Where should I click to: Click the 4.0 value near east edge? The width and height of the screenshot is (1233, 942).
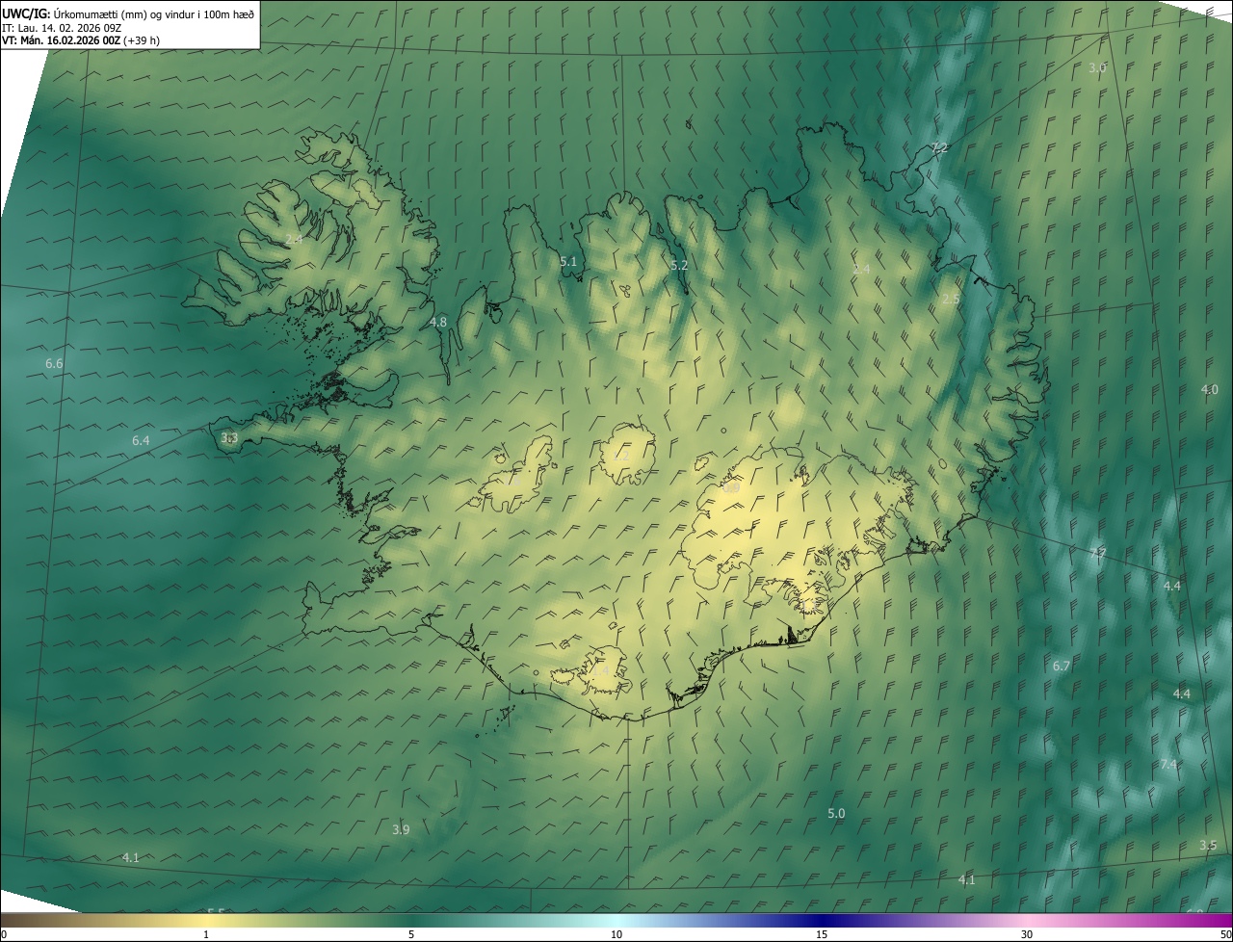(x=1209, y=389)
